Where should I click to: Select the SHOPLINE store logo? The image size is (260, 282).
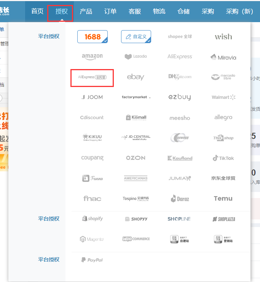[179, 219]
